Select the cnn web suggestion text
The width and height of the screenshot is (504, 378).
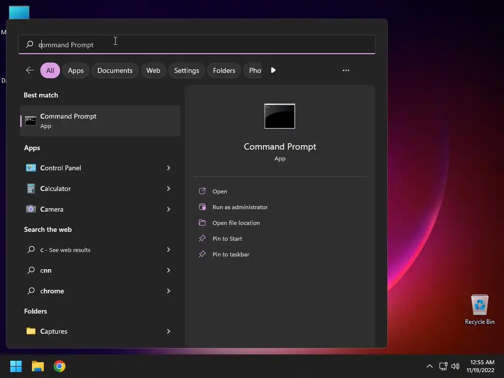pyautogui.click(x=46, y=270)
